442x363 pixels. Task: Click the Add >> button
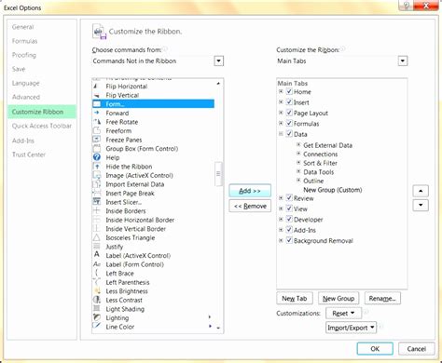pos(250,191)
